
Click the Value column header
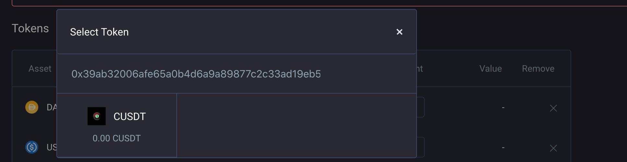pos(491,69)
